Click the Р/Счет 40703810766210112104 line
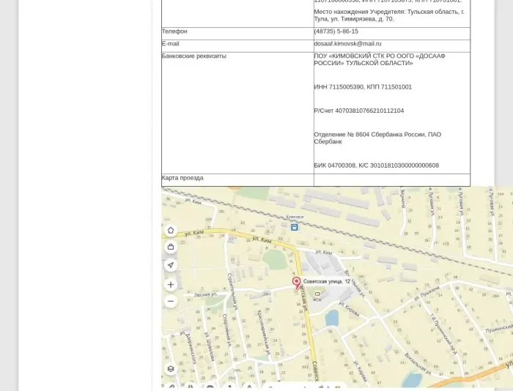The image size is (513, 391). (x=359, y=111)
